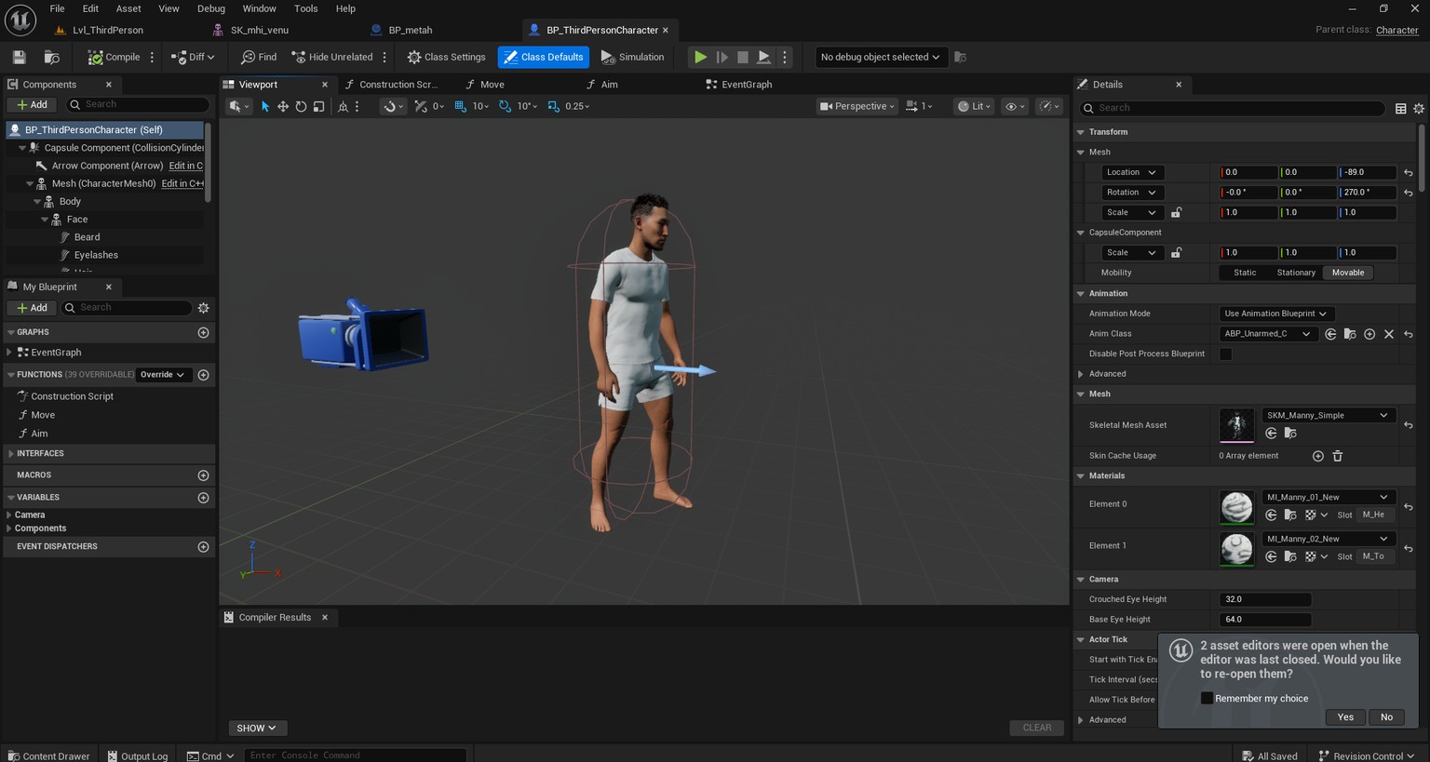Open the camera speed dropdown
Screen dimensions: 1430x762
(919, 106)
